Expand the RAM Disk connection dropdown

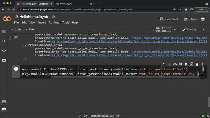[174, 29]
